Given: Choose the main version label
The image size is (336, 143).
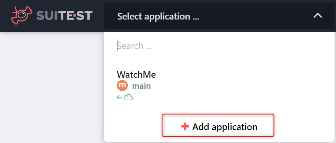Looking at the screenshot, I should click(x=142, y=86).
